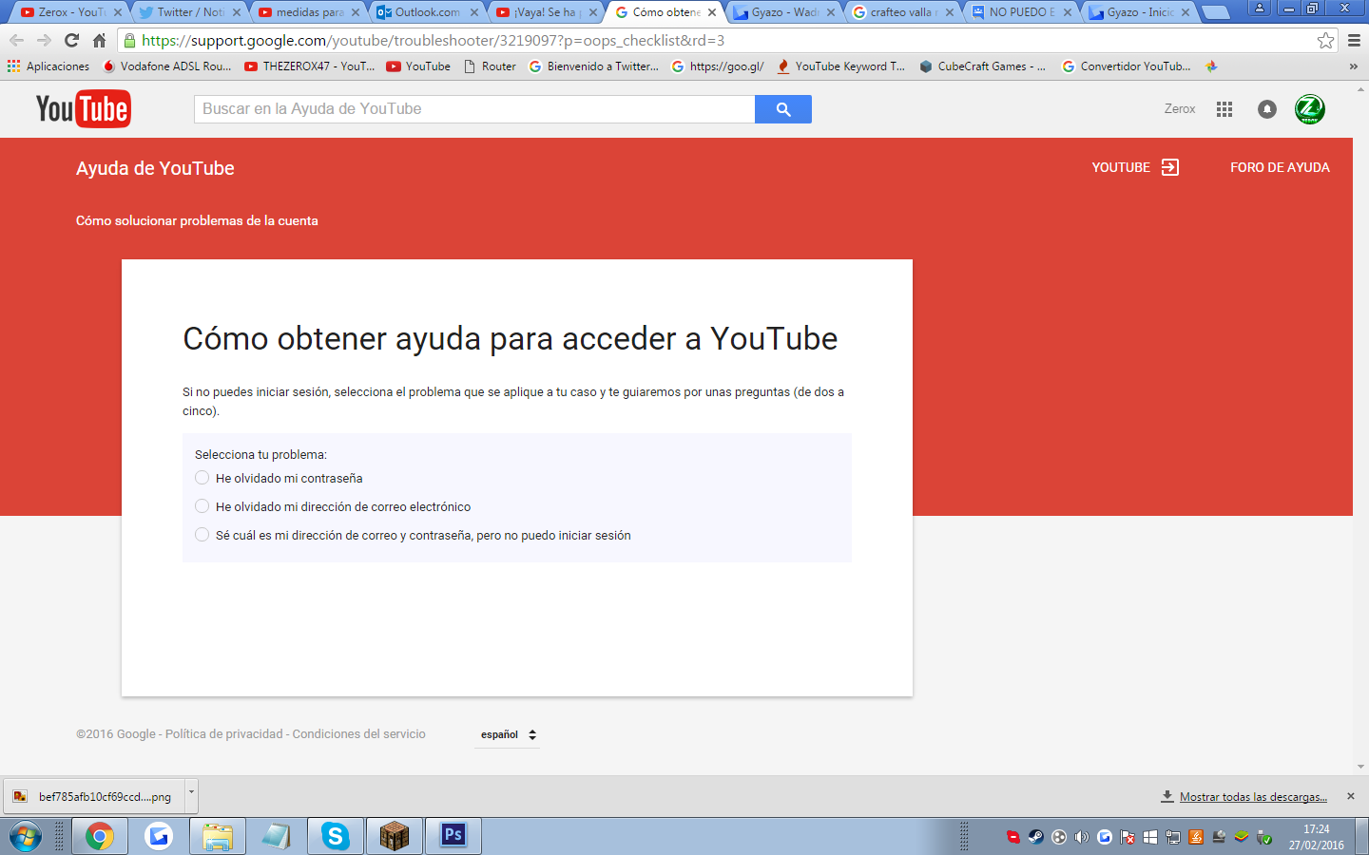Open Skype from the taskbar
Viewport: 1369px width, 855px height.
(x=335, y=836)
